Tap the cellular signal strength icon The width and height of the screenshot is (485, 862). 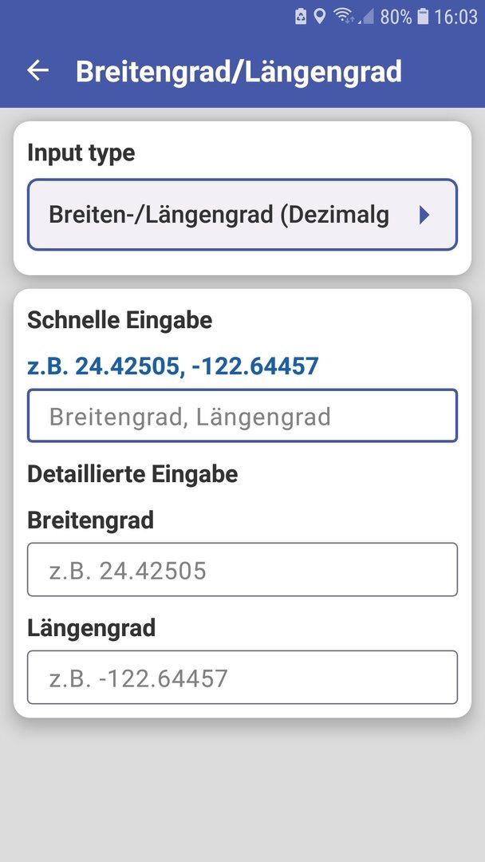[x=366, y=17]
